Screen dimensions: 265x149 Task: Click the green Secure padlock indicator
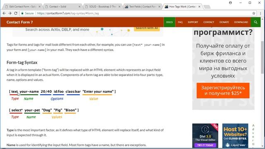27,13
